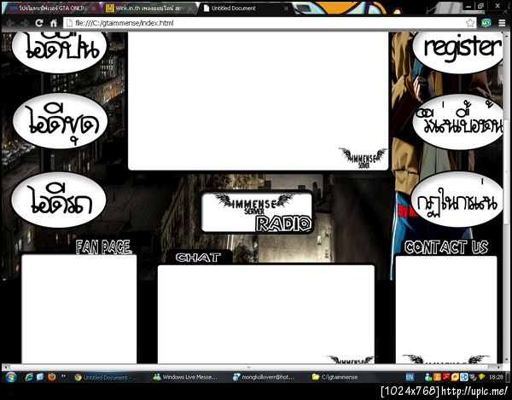This screenshot has width=512, height=400.
Task: Open Chrome's menu (three-lines) icon
Action: (x=502, y=23)
